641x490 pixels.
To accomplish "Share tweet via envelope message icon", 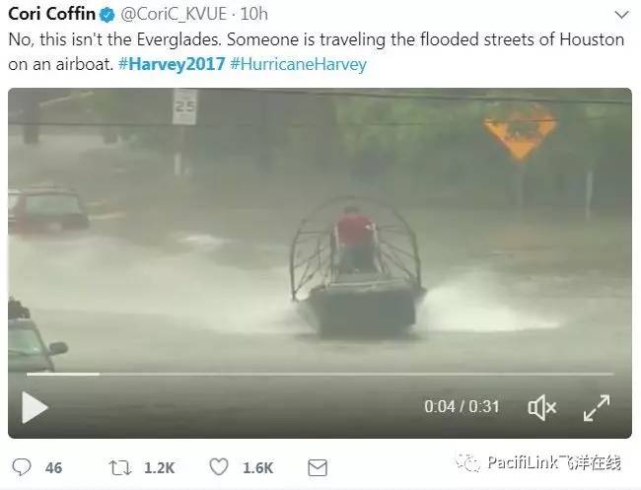I will (318, 467).
